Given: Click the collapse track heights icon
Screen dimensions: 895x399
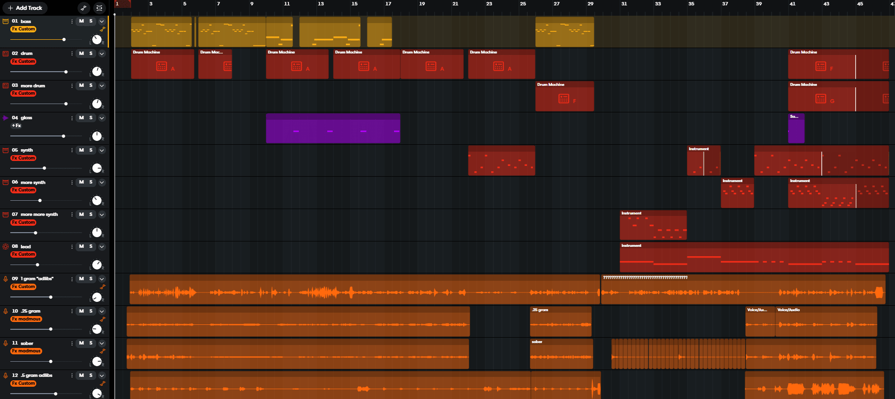Looking at the screenshot, I should pyautogui.click(x=99, y=8).
